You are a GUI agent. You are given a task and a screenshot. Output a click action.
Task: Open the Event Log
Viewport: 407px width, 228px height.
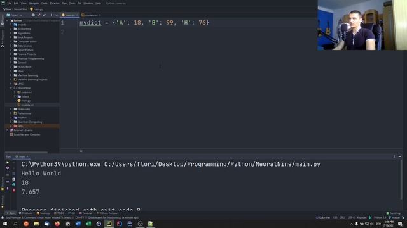click(x=393, y=213)
